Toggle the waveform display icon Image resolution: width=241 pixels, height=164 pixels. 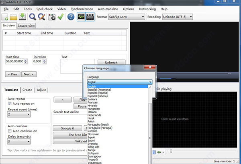pyautogui.click(x=81, y=17)
